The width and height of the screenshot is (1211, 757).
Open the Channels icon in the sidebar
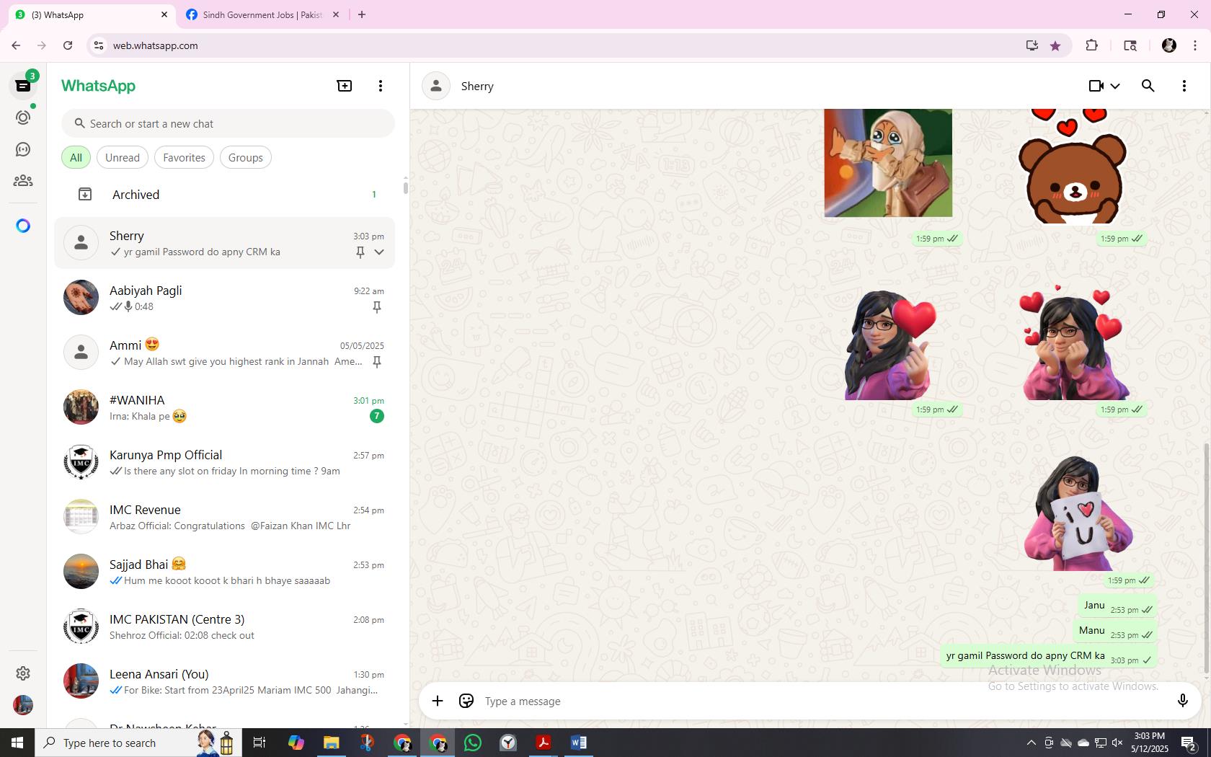[23, 149]
